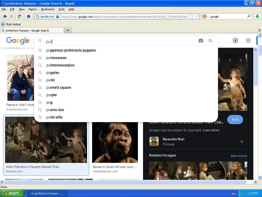Click the browser Forward arrow button
262x197 pixels.
(11, 16)
